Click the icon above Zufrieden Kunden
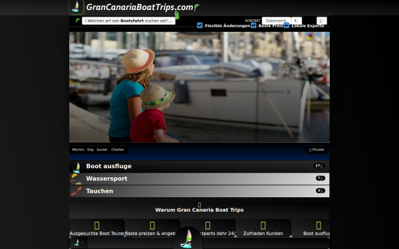 pos(263,225)
